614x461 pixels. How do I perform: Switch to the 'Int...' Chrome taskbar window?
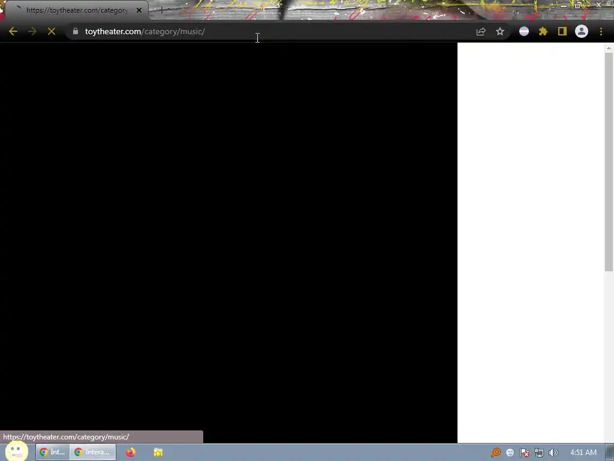[x=53, y=452]
